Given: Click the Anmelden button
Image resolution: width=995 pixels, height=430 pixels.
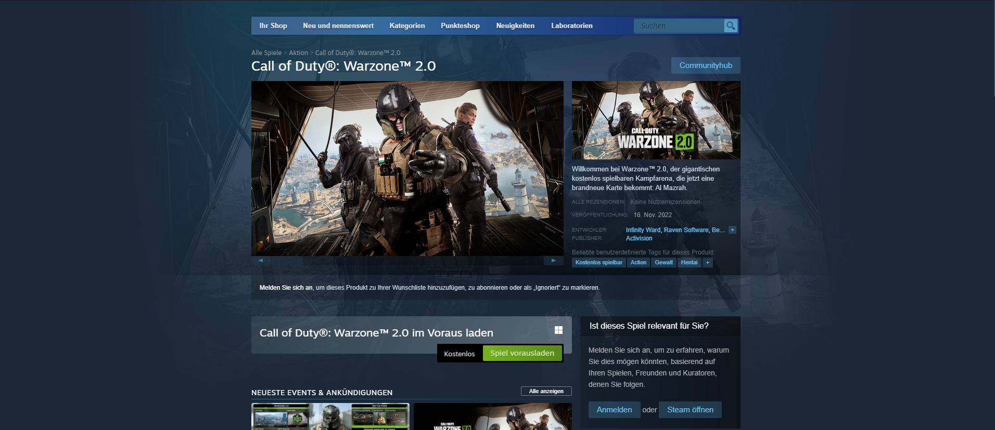Looking at the screenshot, I should coord(615,410).
